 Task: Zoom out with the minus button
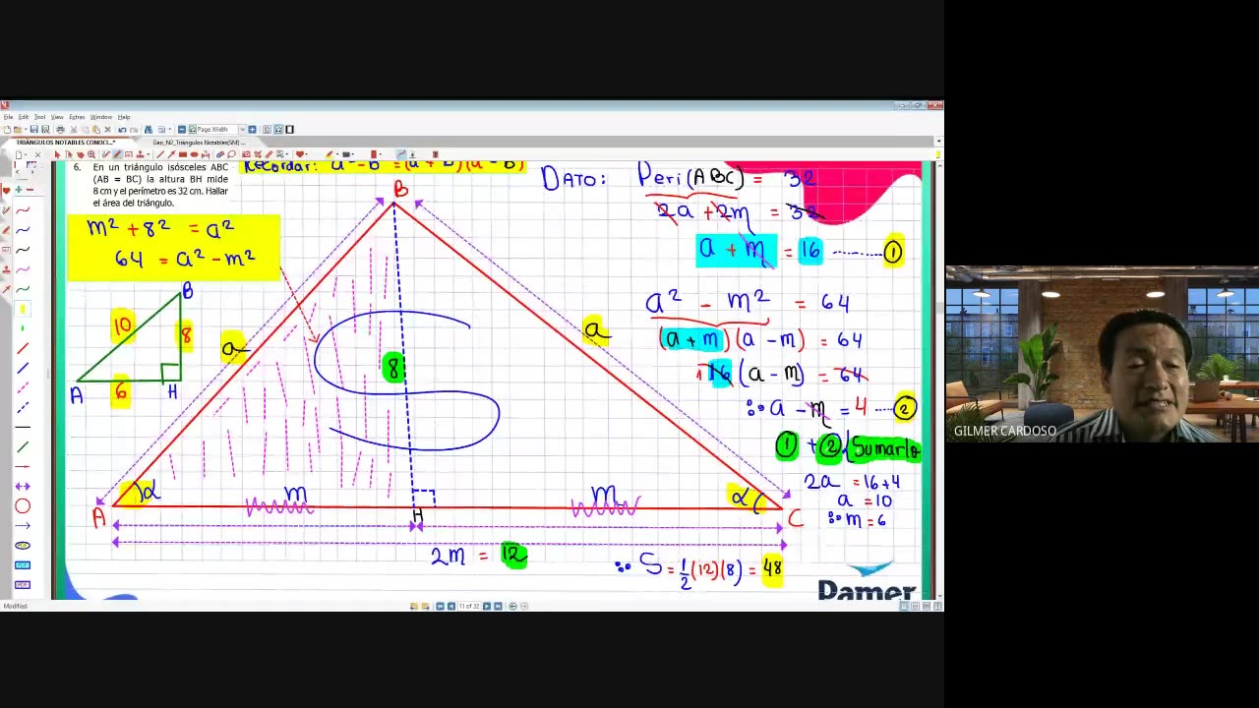(182, 130)
